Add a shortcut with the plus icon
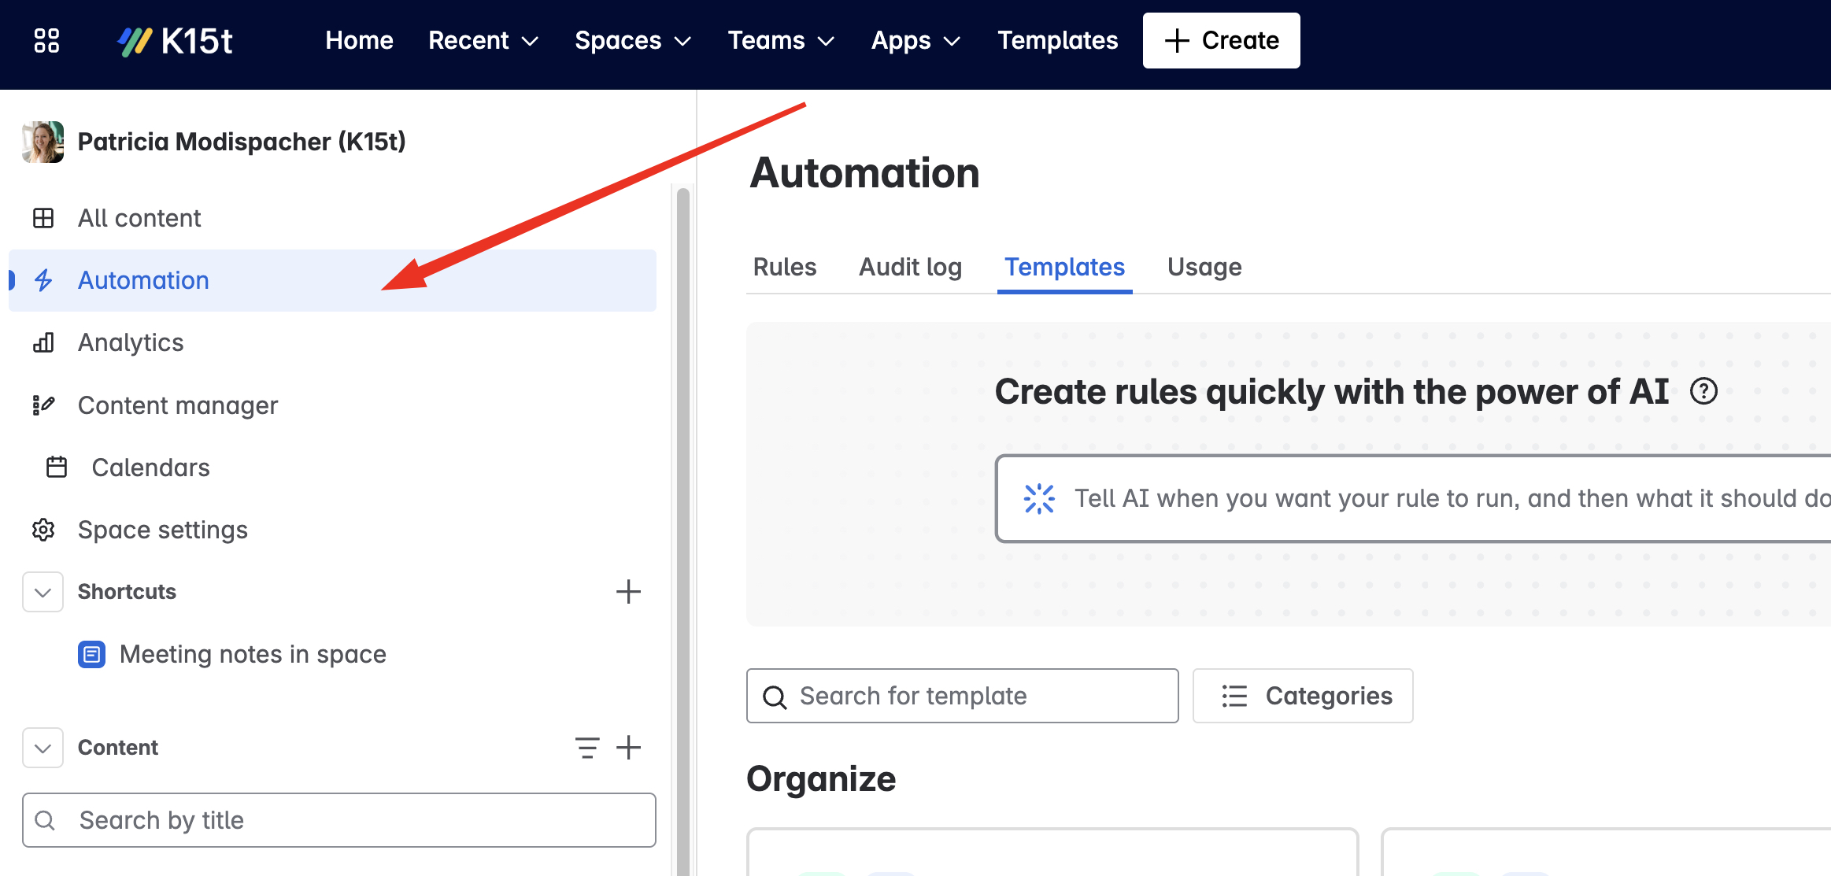This screenshot has height=876, width=1831. pos(628,592)
